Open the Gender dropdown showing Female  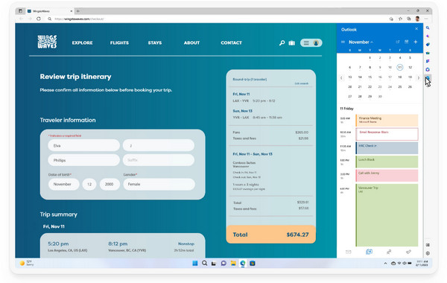coord(159,184)
